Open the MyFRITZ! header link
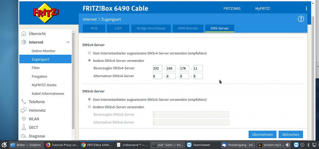Screen dimensions: 319x149 click(x=263, y=8)
